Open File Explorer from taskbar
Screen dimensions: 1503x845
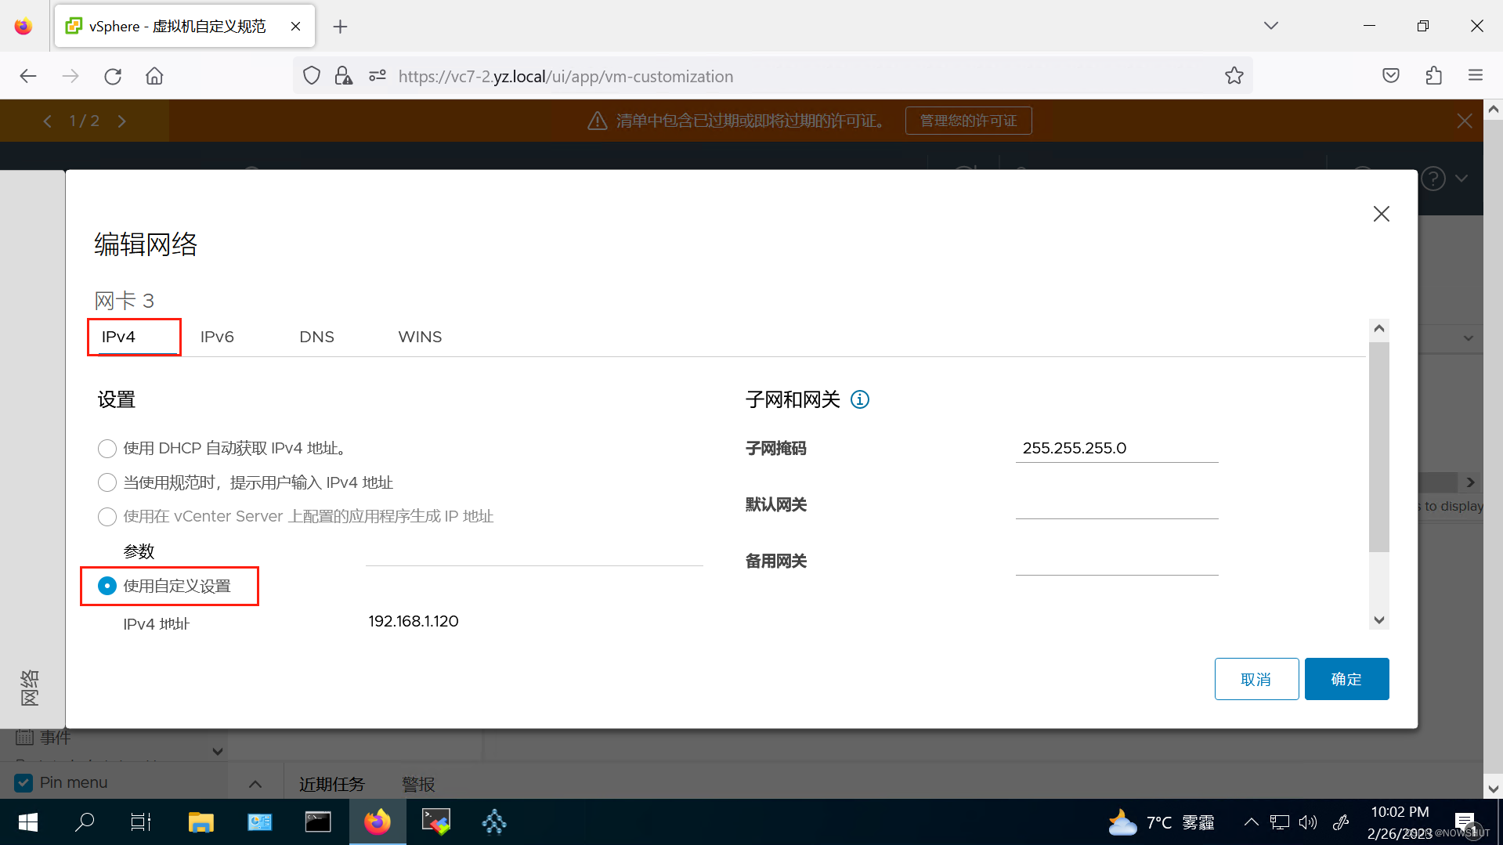click(x=201, y=822)
